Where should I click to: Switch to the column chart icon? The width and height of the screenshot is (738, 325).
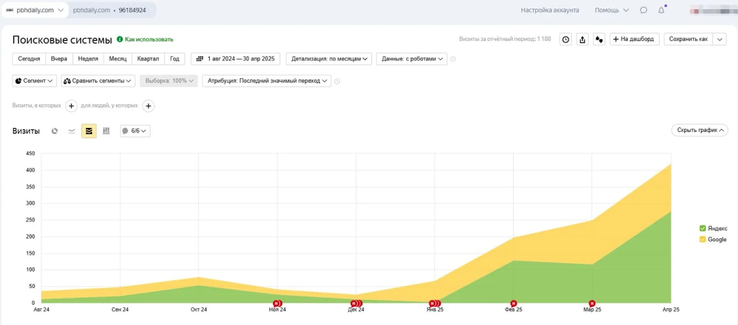point(106,131)
